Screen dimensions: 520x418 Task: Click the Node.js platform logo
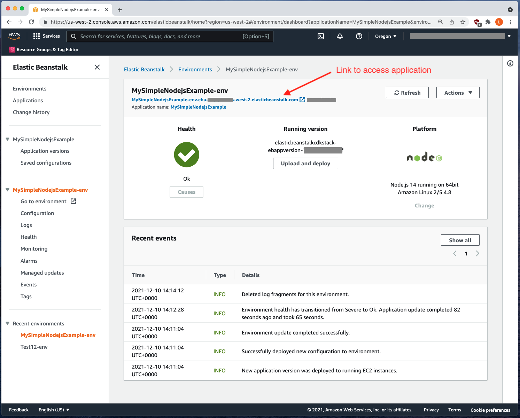tap(425, 158)
